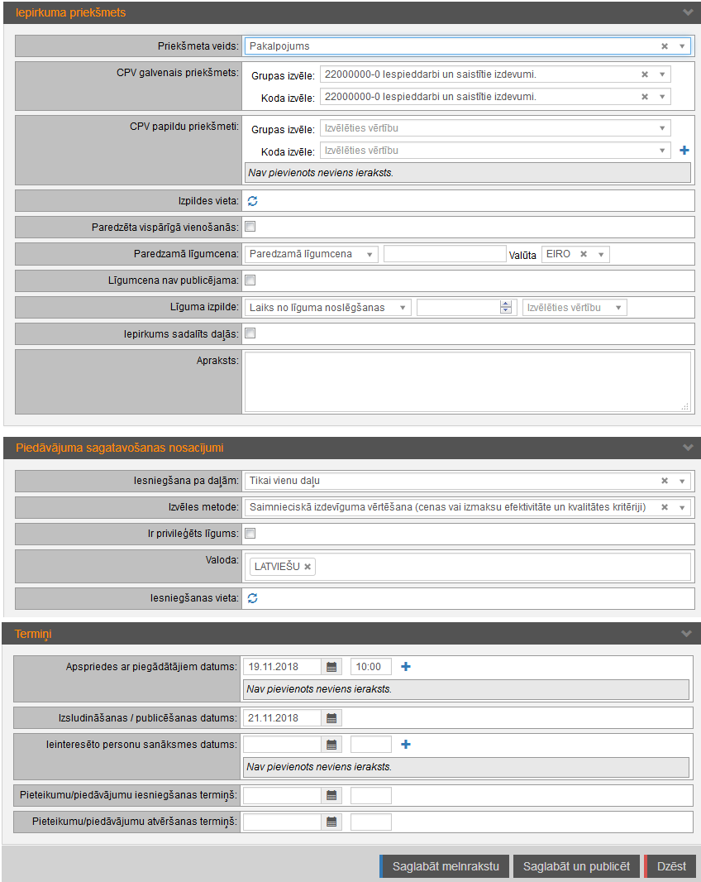Image resolution: width=701 pixels, height=882 pixels.
Task: Add Apspriedes ar piegādātājiem date with plus
Action: [x=405, y=666]
